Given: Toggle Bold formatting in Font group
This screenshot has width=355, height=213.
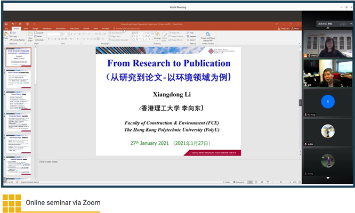Looking at the screenshot, I should tap(48, 39).
